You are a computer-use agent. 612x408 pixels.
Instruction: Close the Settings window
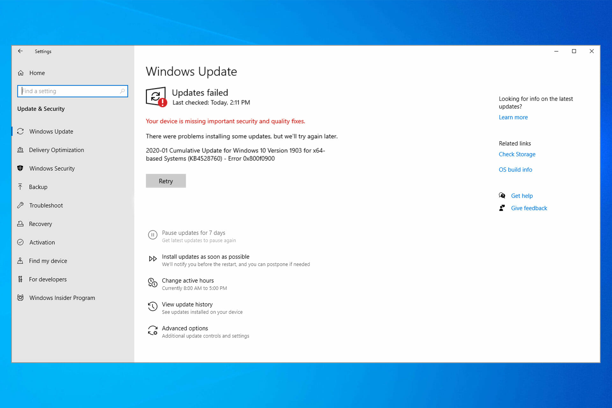pos(592,51)
